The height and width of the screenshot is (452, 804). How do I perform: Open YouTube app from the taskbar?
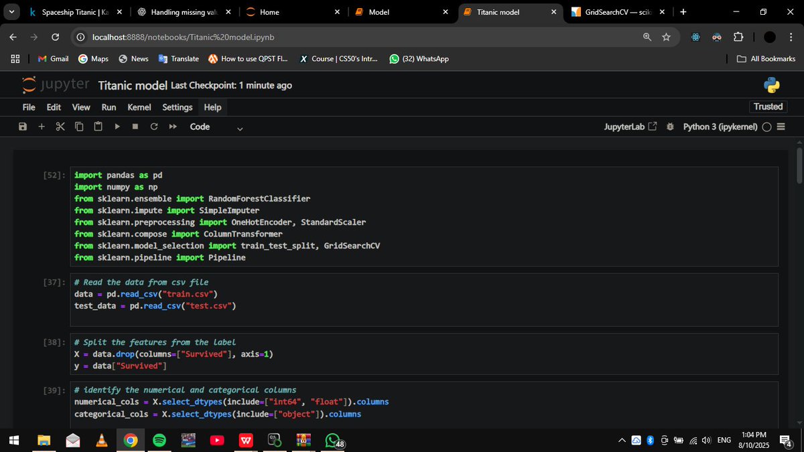point(217,440)
